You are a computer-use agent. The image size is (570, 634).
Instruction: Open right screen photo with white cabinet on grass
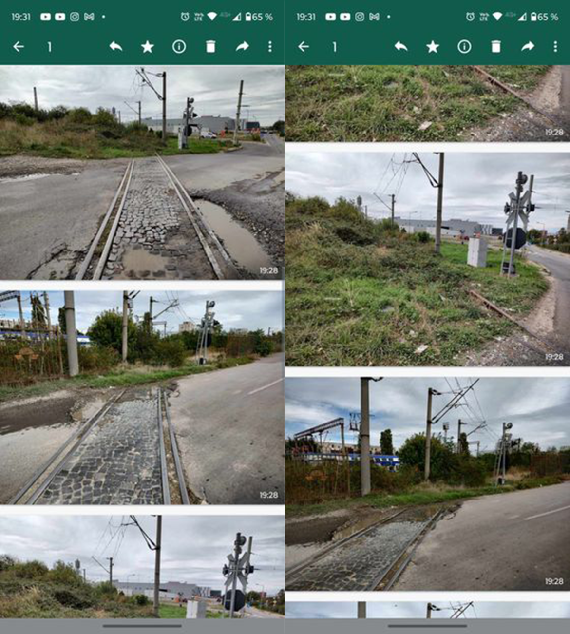coord(427,259)
